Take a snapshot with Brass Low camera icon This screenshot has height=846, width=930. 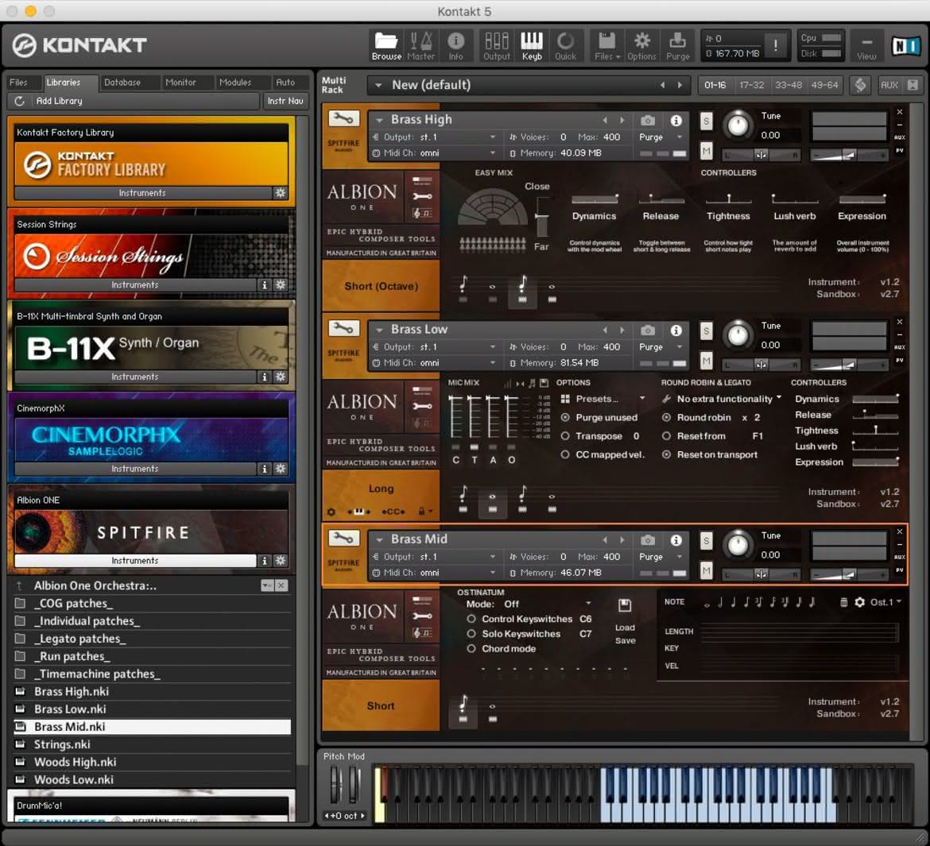648,330
